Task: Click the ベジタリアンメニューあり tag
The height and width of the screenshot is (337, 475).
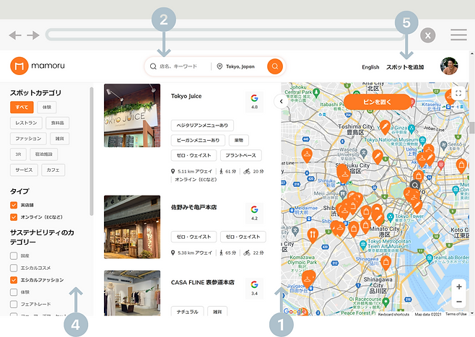Action: (202, 126)
